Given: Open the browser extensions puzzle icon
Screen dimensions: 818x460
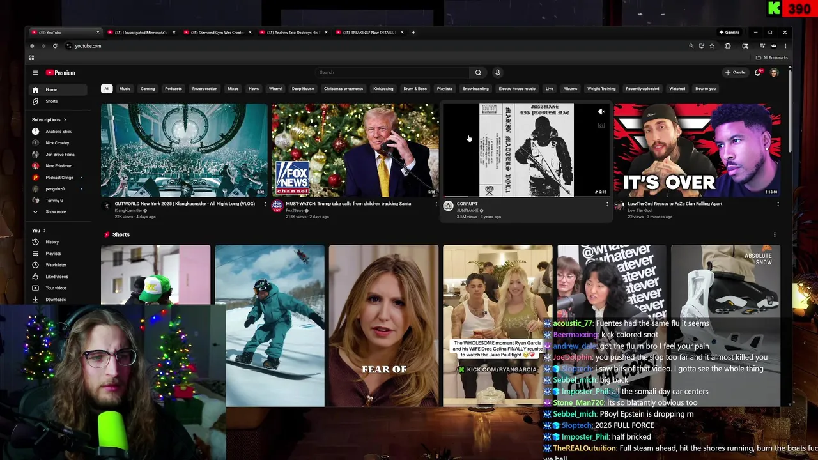Looking at the screenshot, I should coord(728,46).
